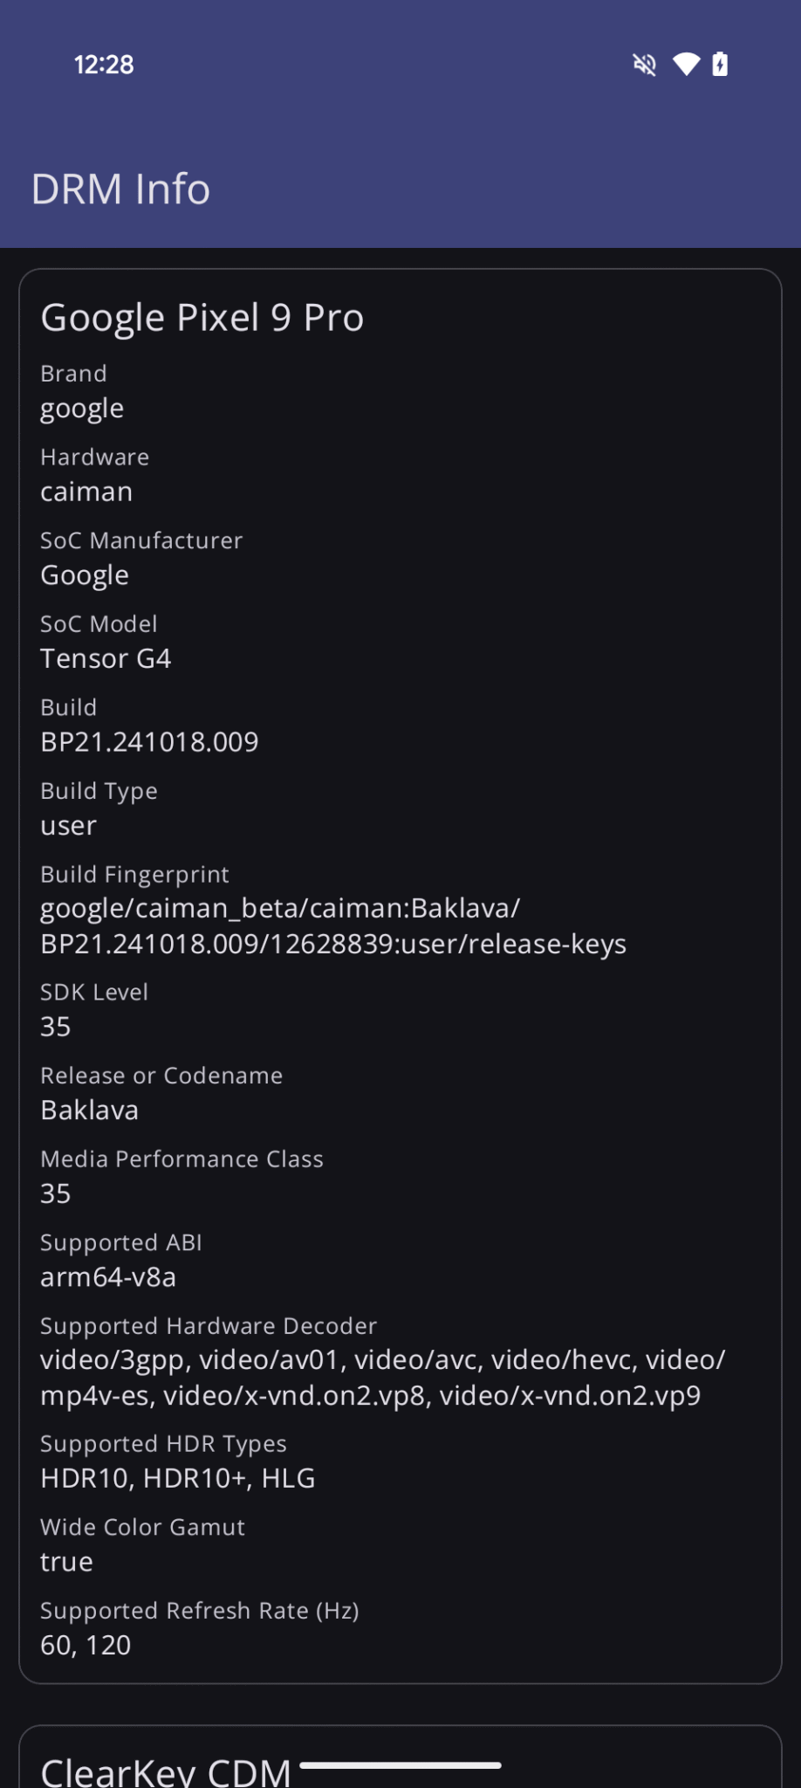
Task: Open the DRM Info header bar
Action: (400, 188)
